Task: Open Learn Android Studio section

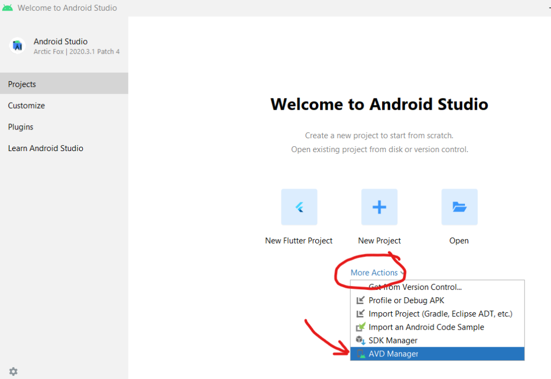Action: (46, 148)
